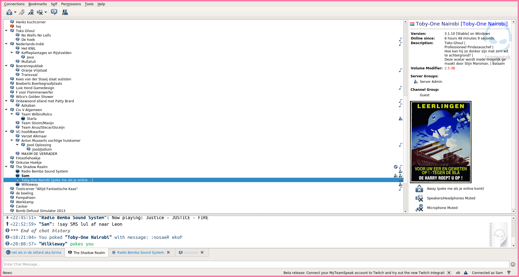Collapse the Toko Ghoul channel

6,31
